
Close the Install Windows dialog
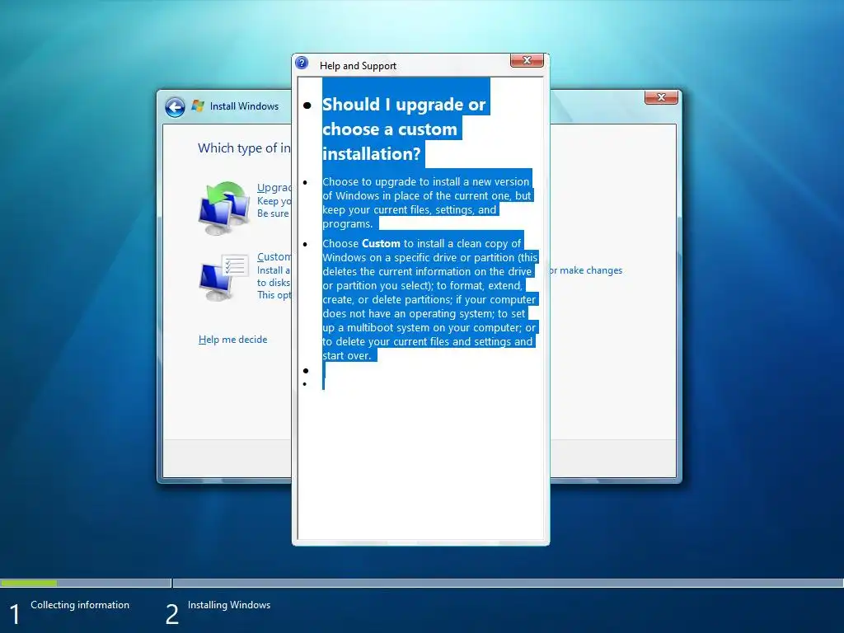661,97
